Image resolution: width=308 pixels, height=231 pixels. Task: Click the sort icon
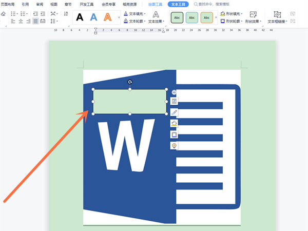(x=66, y=14)
